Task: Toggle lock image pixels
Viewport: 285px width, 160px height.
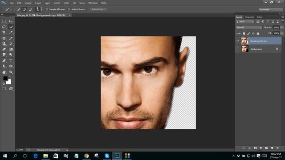Action: 248,33
